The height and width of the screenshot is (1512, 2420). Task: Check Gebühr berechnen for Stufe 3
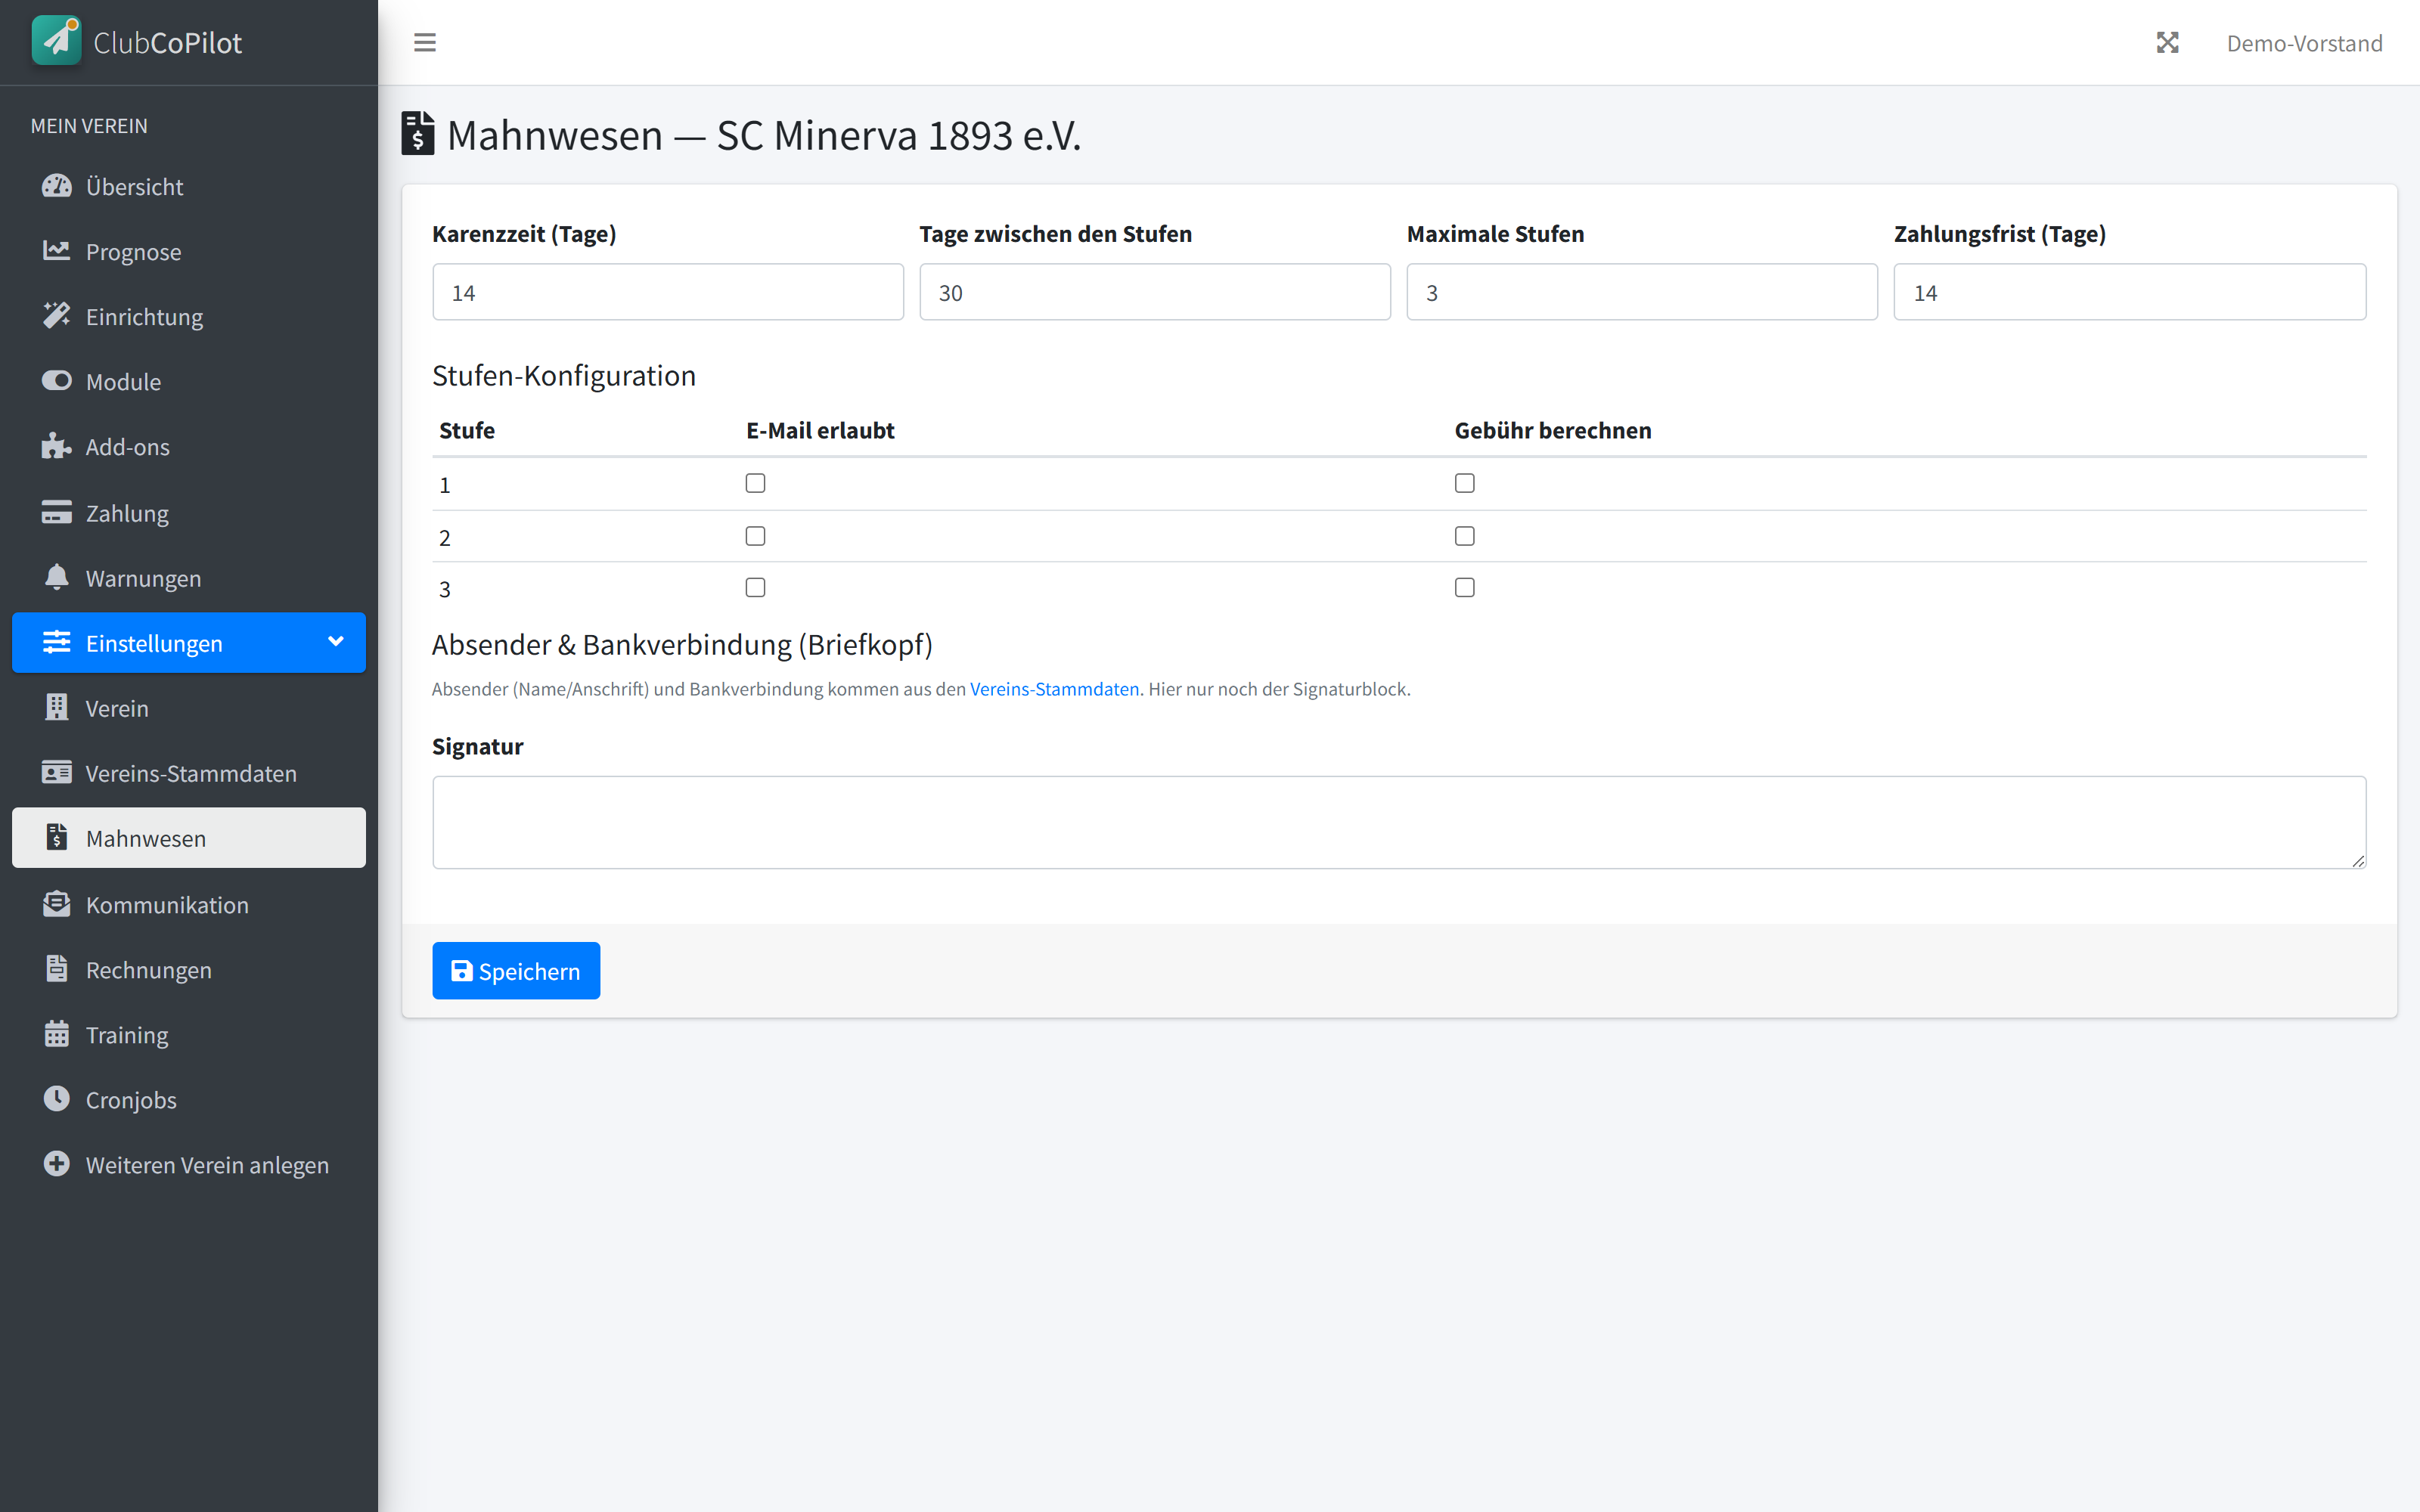pos(1464,587)
